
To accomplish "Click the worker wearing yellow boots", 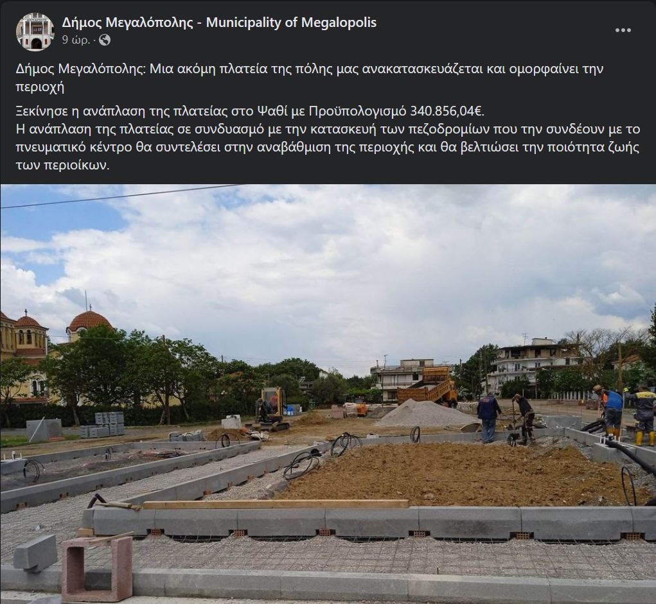I will (x=642, y=416).
